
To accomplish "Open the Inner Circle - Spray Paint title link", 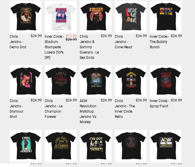I will tap(159, 104).
